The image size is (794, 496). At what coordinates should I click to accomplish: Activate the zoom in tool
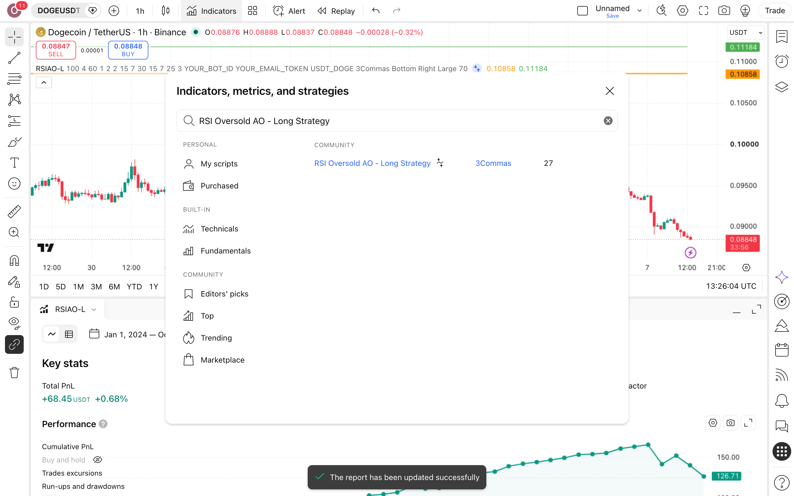(14, 232)
